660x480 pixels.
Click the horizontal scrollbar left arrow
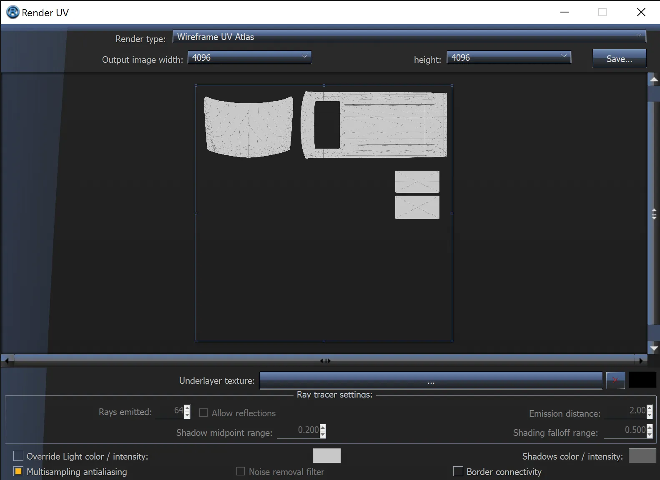[x=7, y=361]
